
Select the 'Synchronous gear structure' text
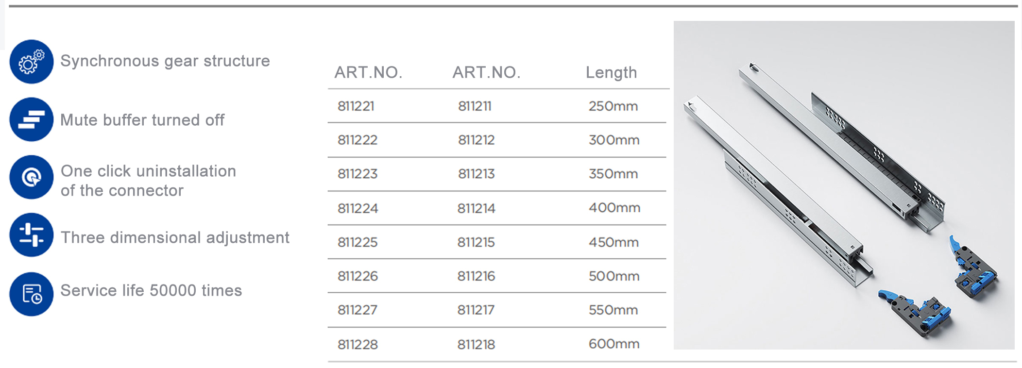pos(165,61)
